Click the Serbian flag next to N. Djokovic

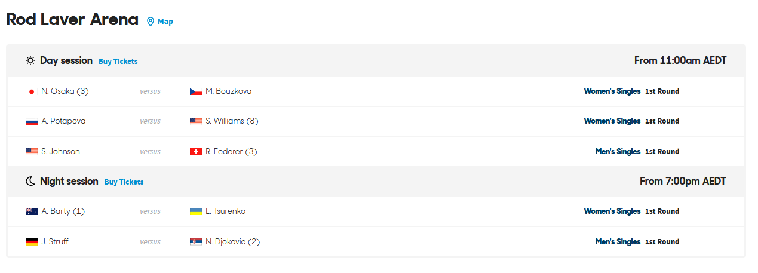pos(196,242)
